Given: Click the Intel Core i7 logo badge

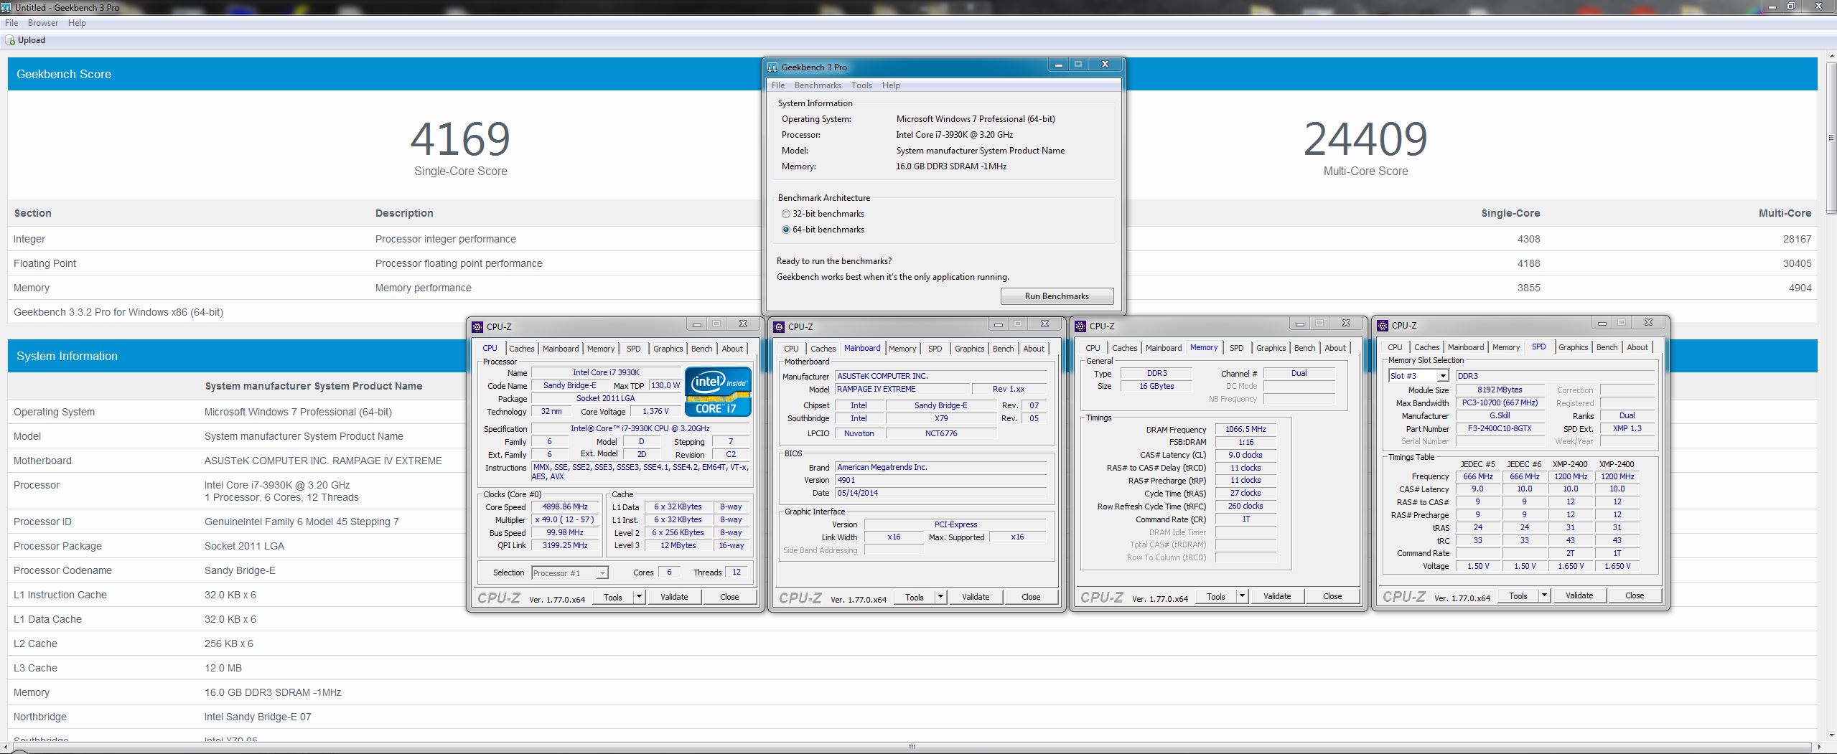Looking at the screenshot, I should coord(718,392).
